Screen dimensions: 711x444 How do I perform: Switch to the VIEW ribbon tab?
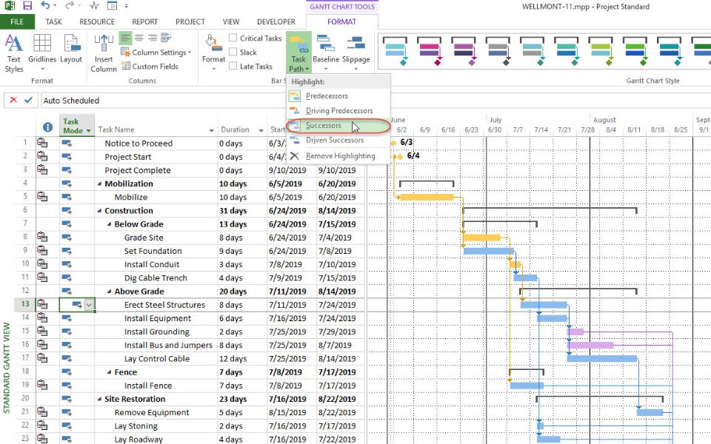point(230,21)
